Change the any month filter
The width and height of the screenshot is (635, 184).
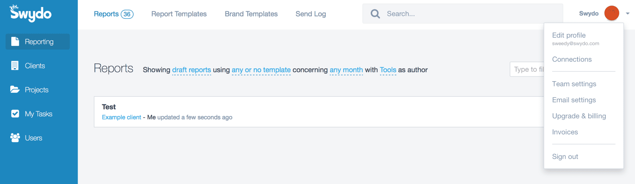346,70
